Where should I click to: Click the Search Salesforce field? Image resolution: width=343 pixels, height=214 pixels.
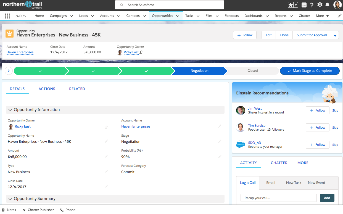click(170, 5)
